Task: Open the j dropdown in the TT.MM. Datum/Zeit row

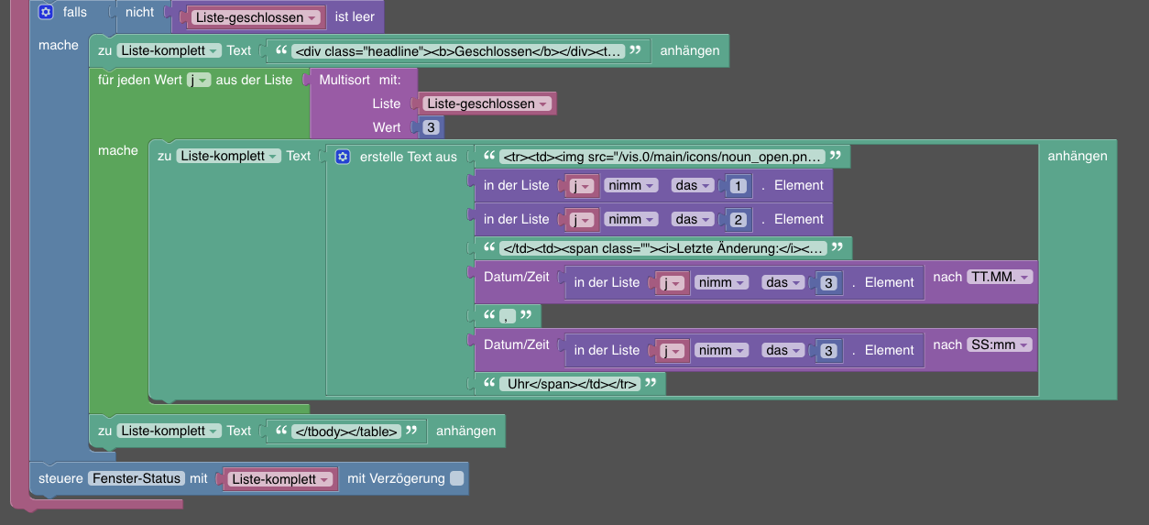Action: pyautogui.click(x=673, y=283)
